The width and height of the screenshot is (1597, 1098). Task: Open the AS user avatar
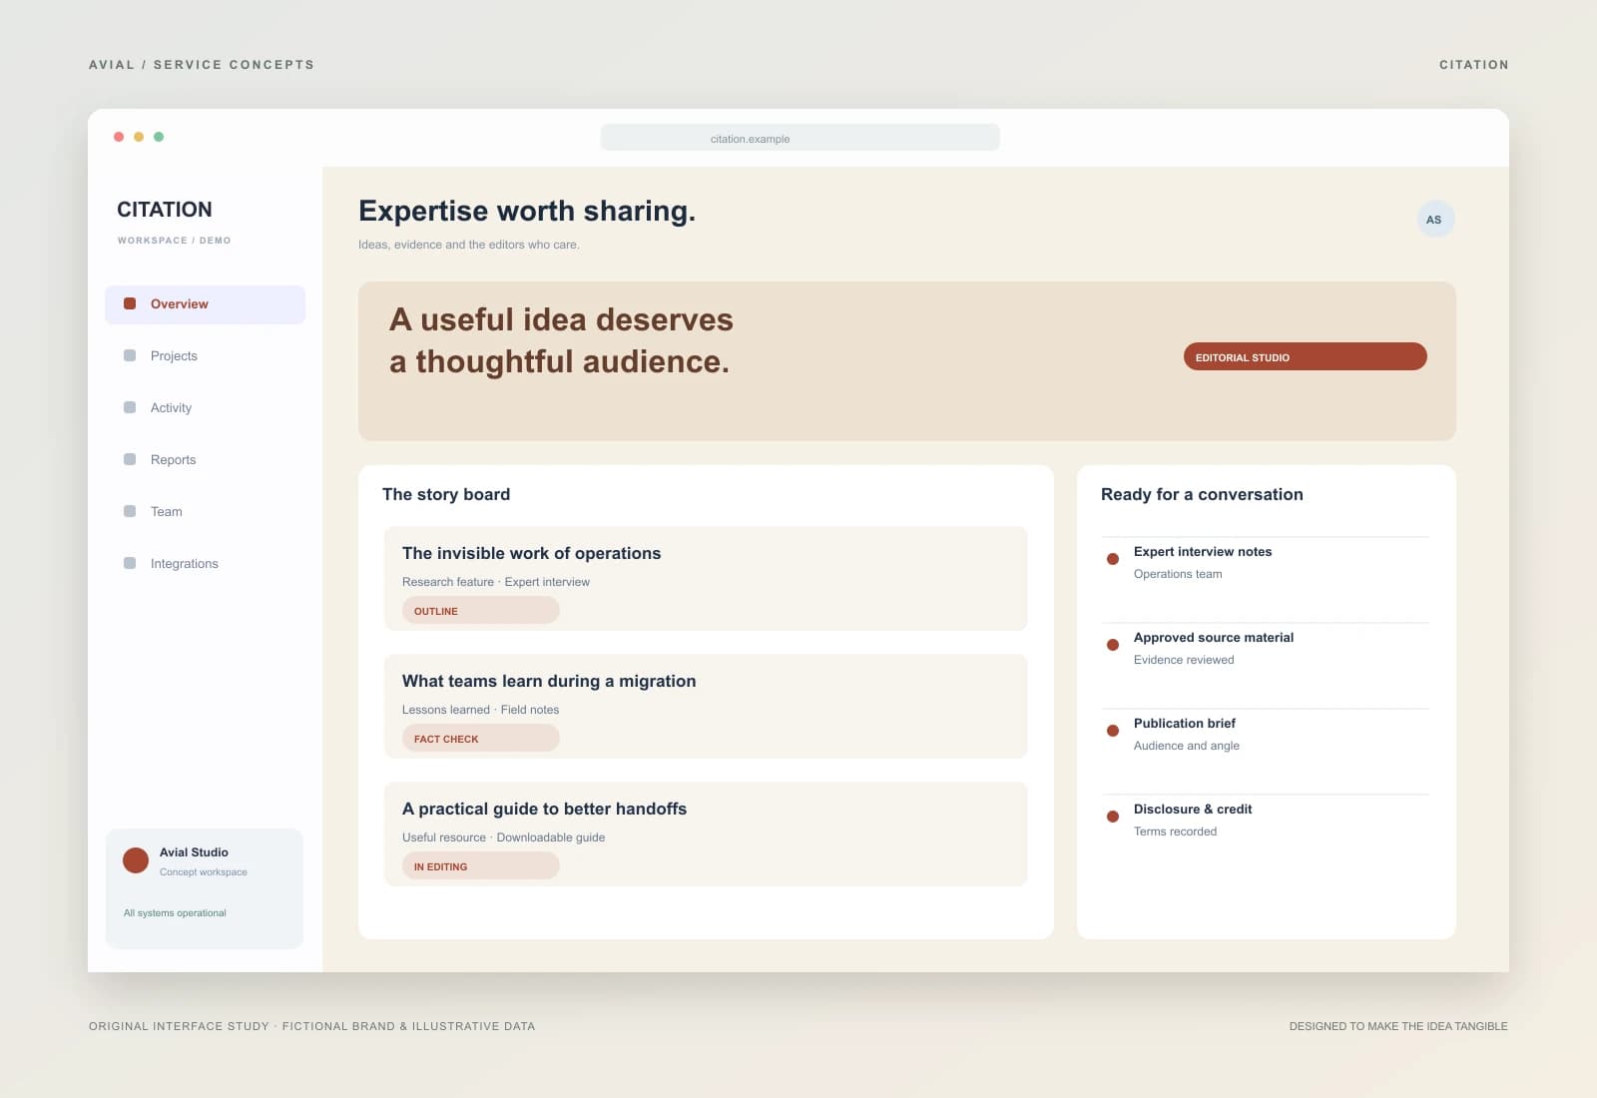[1435, 220]
